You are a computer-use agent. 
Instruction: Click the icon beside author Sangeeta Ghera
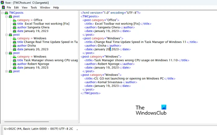tap(15, 27)
